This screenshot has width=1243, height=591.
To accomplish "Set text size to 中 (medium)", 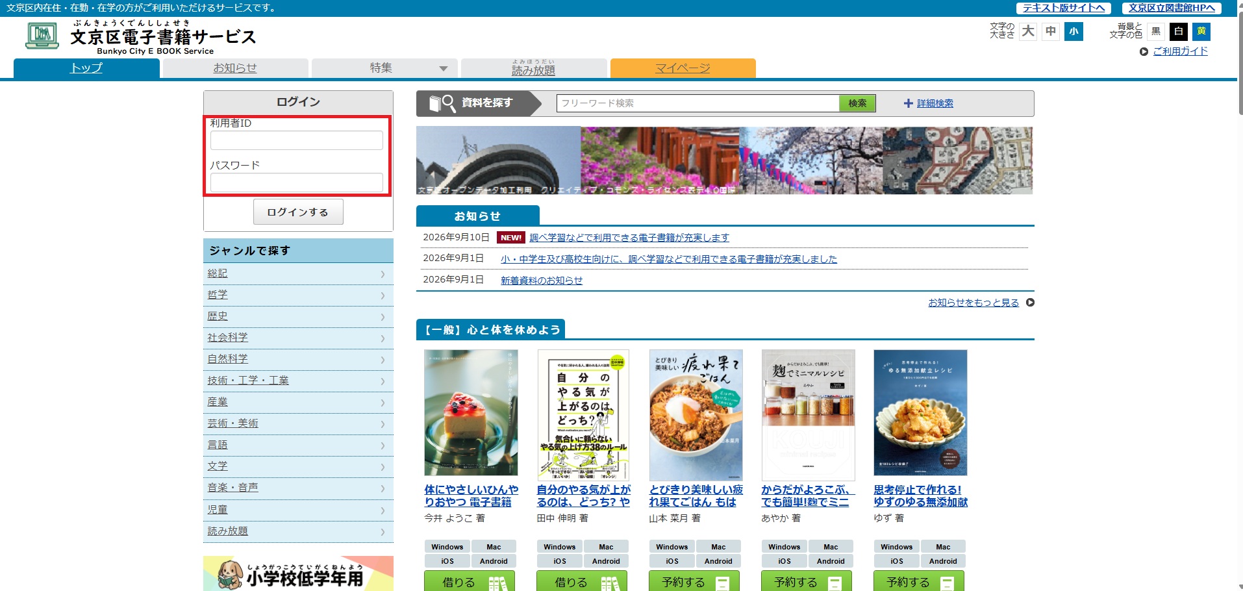I will [x=1051, y=31].
